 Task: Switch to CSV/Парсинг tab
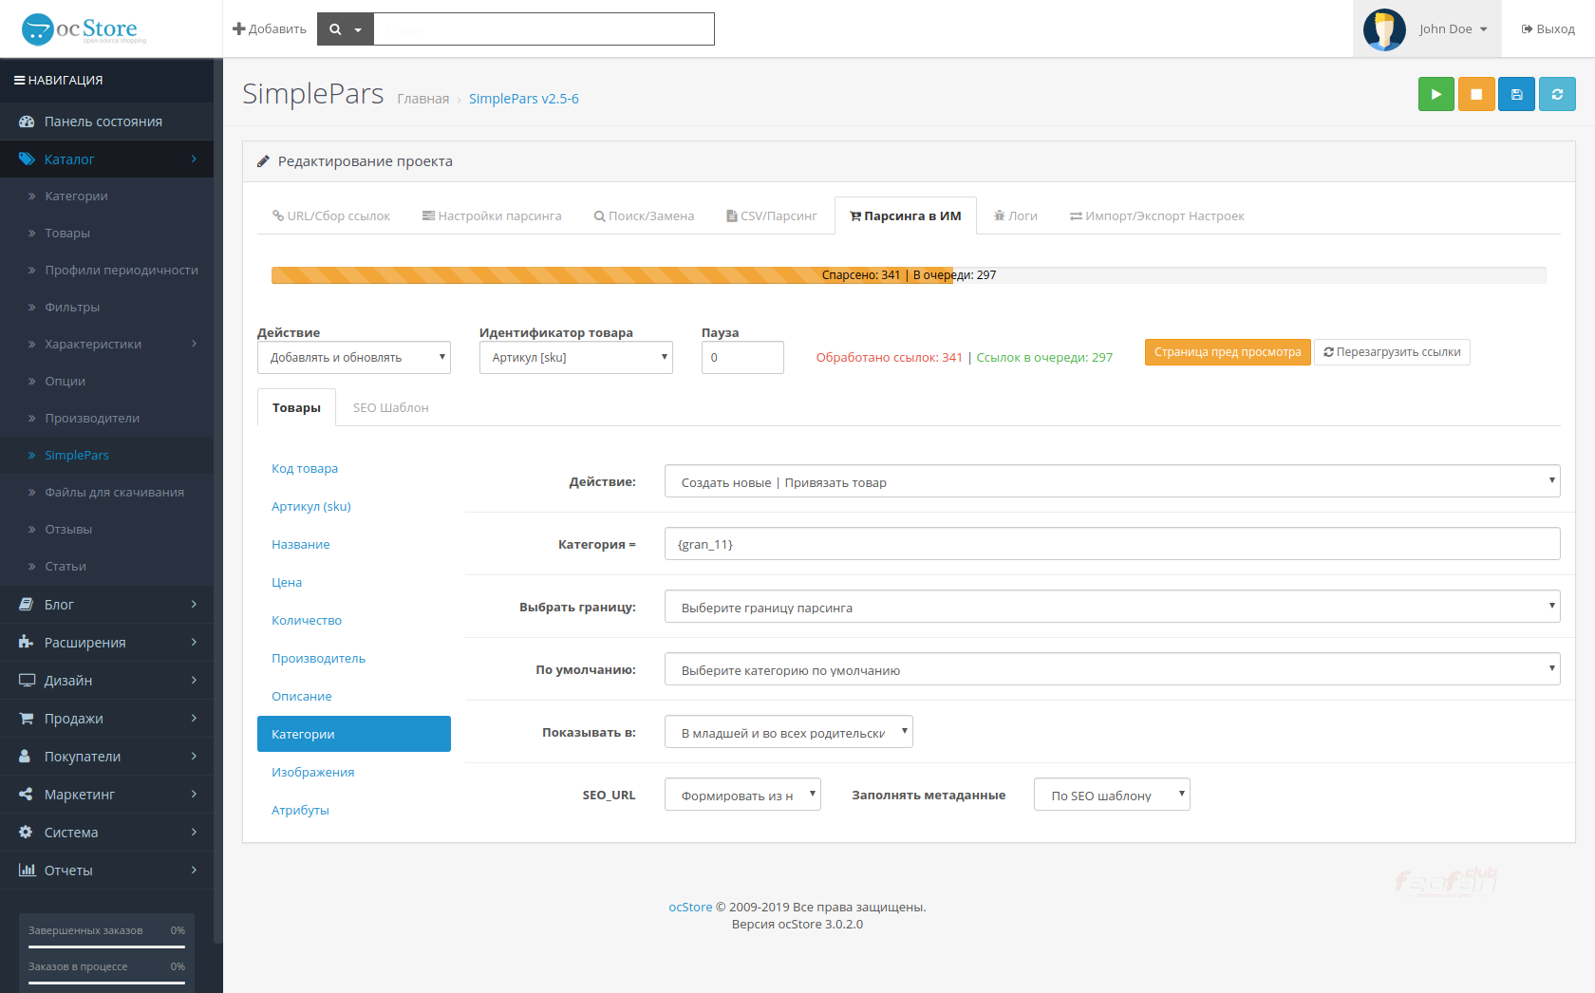pos(772,216)
